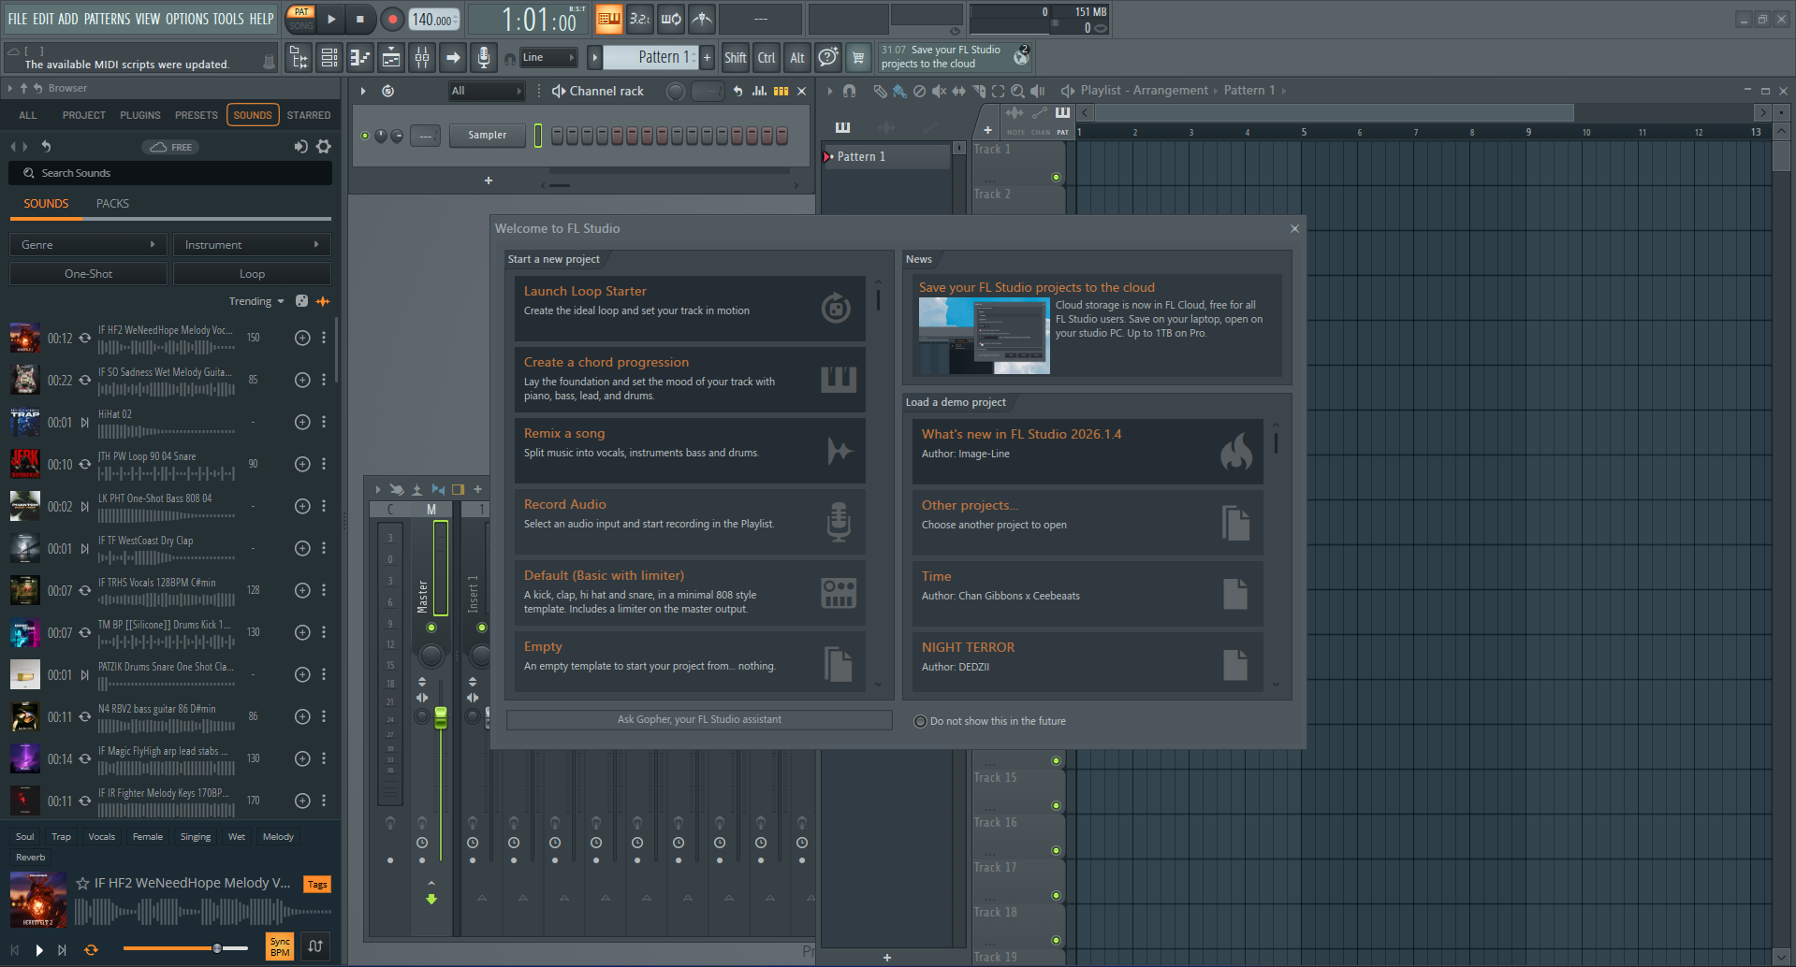Click the 3.2.1 countdown before recording icon
This screenshot has width=1796, height=967.
click(640, 19)
